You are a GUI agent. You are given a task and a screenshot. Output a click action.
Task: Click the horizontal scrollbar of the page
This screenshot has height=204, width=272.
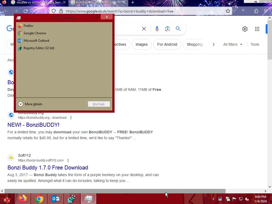click(115, 191)
